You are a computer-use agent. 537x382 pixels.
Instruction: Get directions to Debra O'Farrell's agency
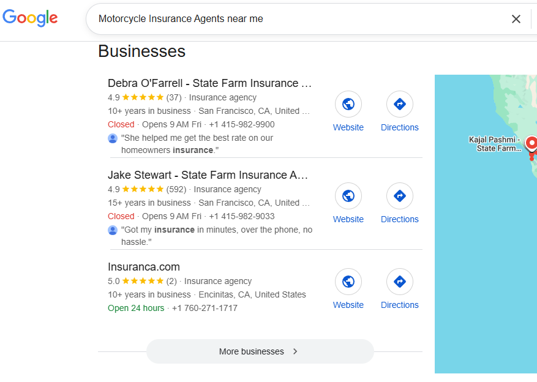tap(400, 104)
